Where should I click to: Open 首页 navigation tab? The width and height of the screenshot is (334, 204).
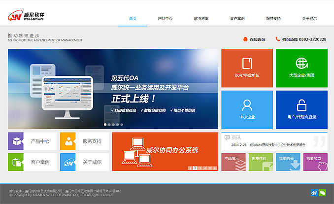[133, 19]
